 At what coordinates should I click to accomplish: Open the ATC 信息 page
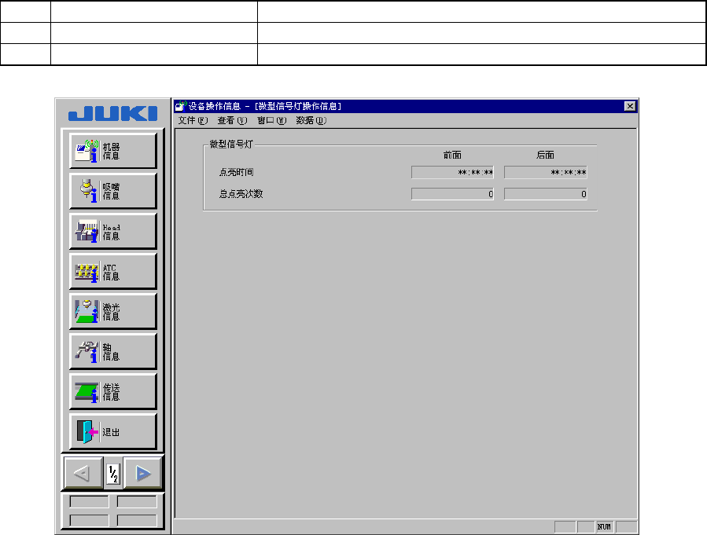pyautogui.click(x=113, y=271)
